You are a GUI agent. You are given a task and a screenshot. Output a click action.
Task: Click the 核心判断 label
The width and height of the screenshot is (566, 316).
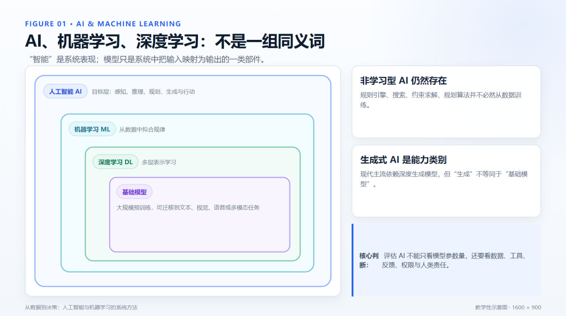click(x=369, y=260)
